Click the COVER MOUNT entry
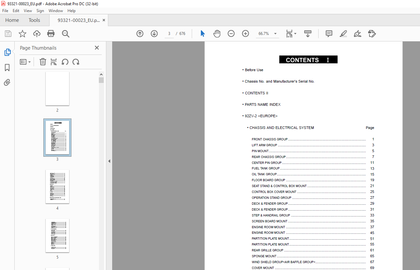Screen dimensions: 420x270 313,268
